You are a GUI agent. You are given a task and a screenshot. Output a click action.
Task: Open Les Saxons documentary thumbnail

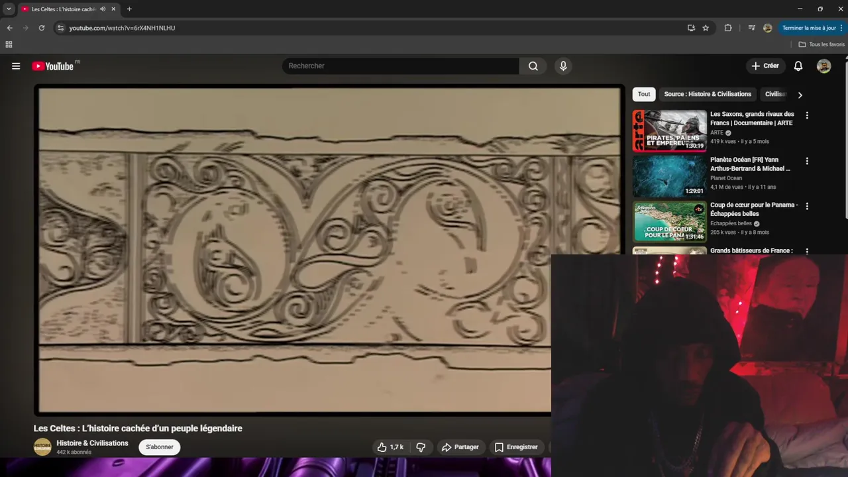tap(669, 131)
